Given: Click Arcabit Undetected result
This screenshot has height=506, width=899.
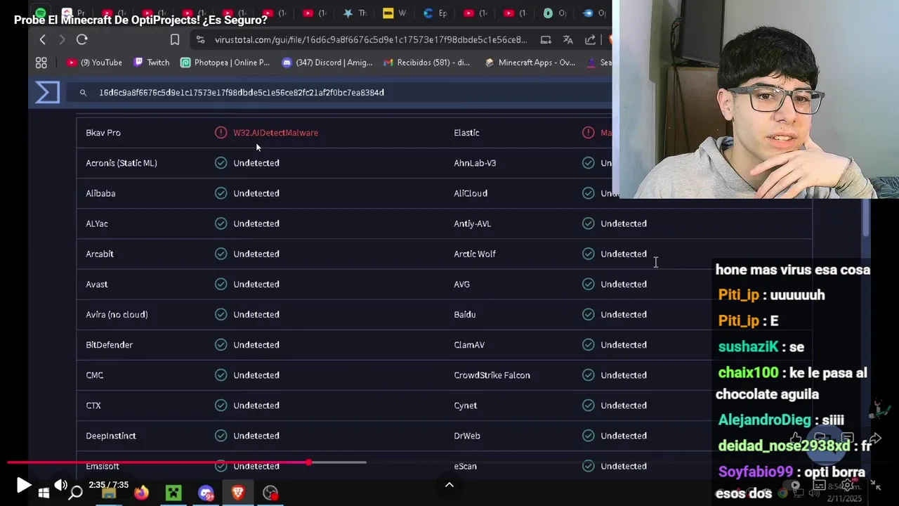Looking at the screenshot, I should click(x=256, y=254).
